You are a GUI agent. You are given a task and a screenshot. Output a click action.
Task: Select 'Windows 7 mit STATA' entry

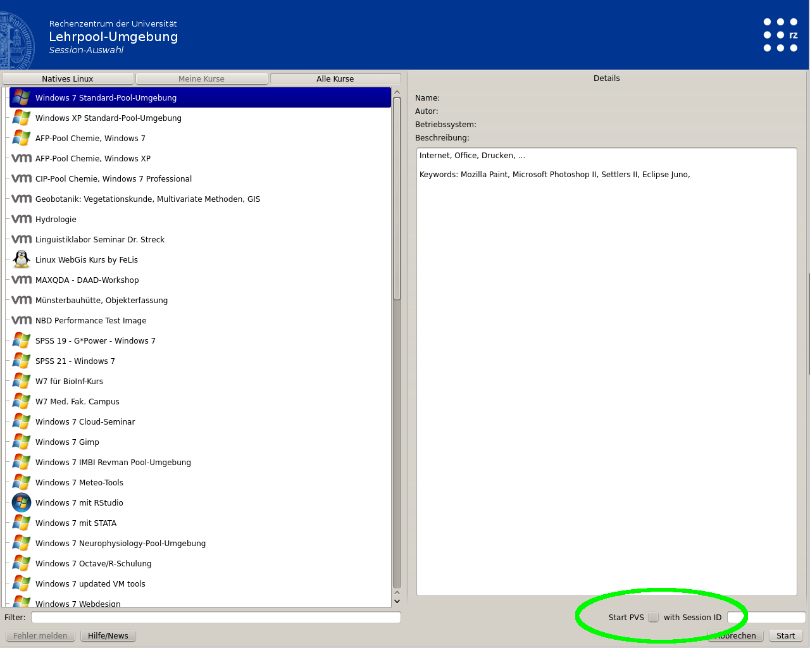coord(201,523)
